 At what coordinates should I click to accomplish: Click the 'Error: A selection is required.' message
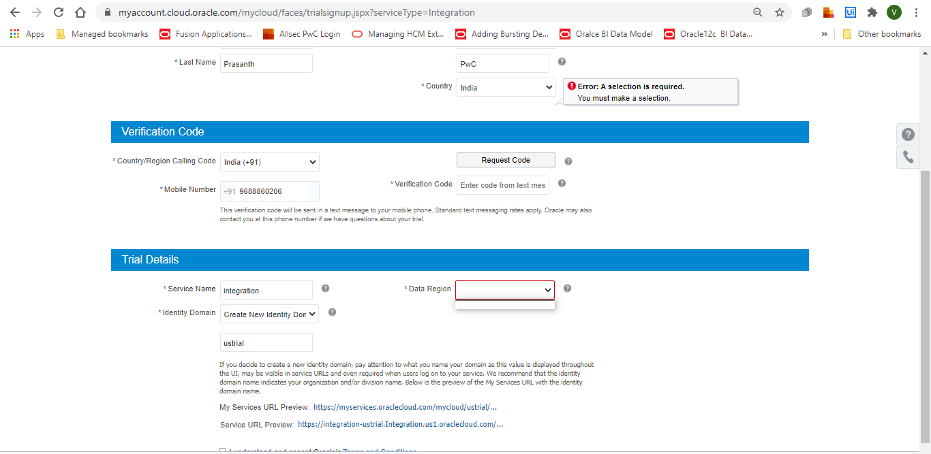click(631, 86)
